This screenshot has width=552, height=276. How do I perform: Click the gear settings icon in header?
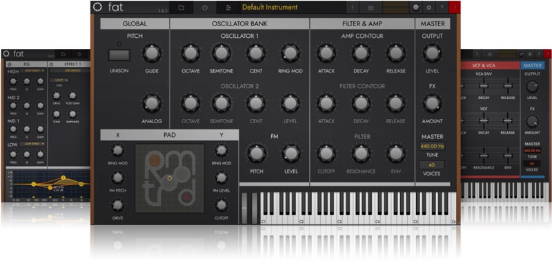click(429, 8)
